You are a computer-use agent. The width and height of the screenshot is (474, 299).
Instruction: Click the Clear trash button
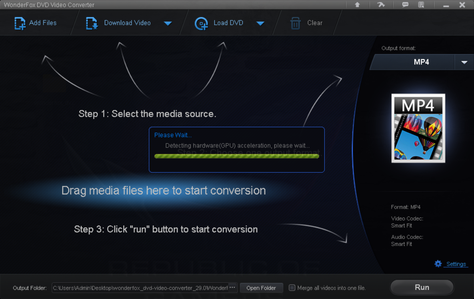(306, 23)
